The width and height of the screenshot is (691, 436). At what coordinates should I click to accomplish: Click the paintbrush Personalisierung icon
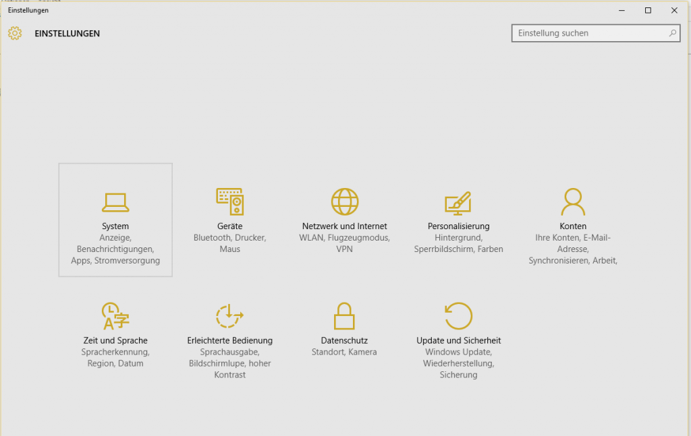pyautogui.click(x=458, y=202)
